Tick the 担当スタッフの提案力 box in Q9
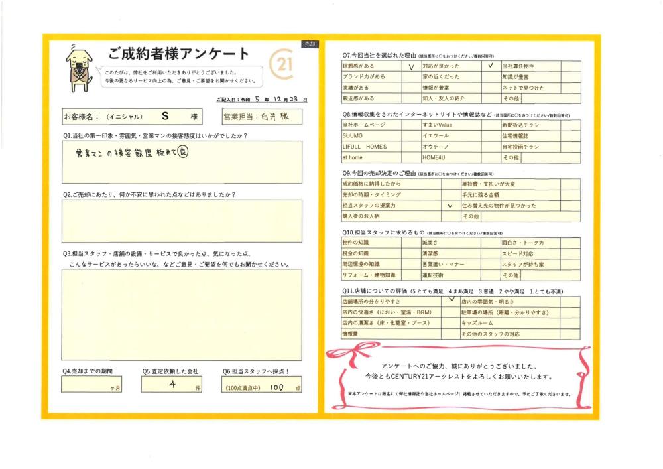The image size is (663, 469). tap(450, 206)
